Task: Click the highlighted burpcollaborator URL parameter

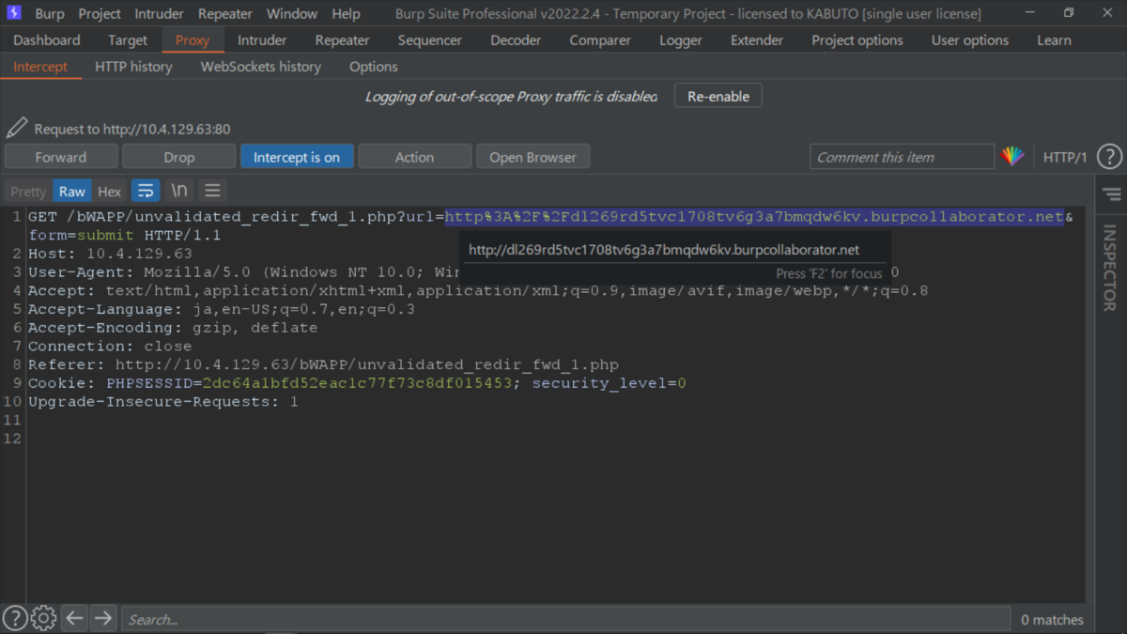Action: coord(754,217)
